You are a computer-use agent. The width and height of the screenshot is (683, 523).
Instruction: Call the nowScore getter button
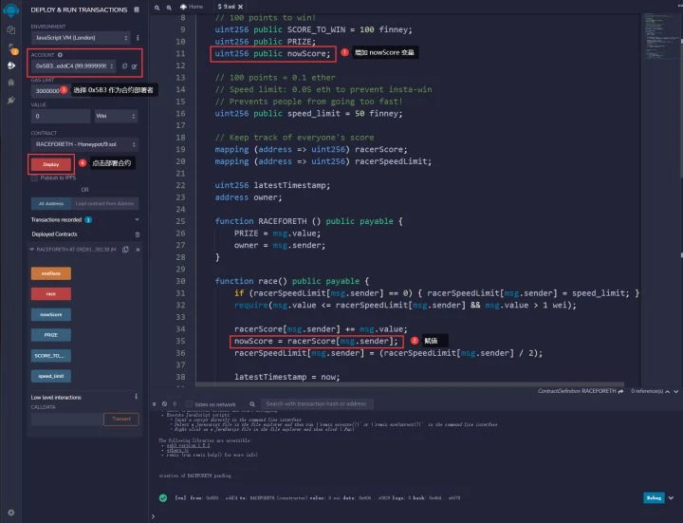(51, 315)
